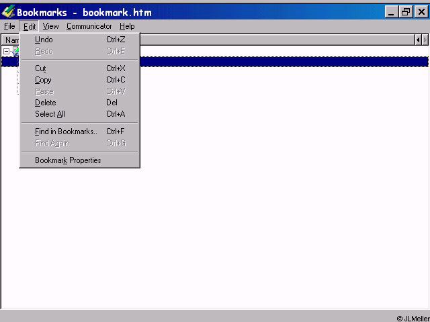Image resolution: width=430 pixels, height=322 pixels.
Task: Click the Bookmarks title bar app icon
Action: (x=8, y=11)
